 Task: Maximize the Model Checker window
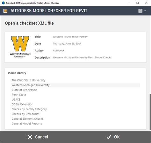[x=138, y=3]
